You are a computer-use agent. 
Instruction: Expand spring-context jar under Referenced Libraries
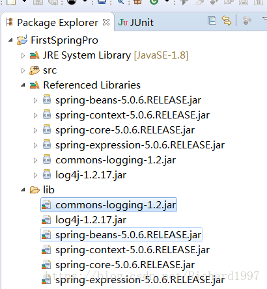(x=35, y=115)
